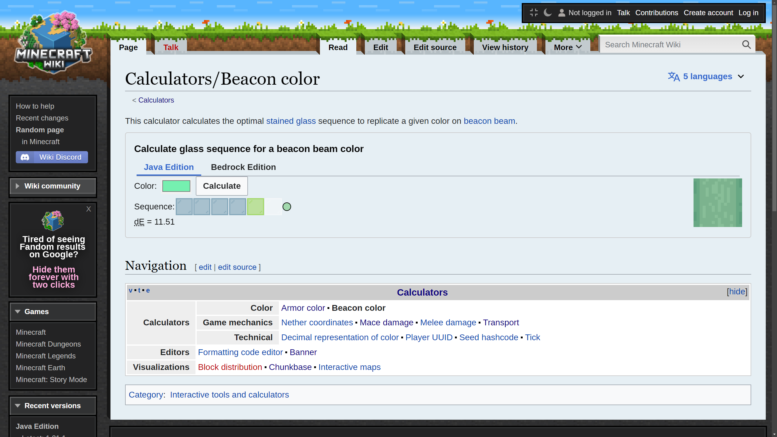Viewport: 777px width, 437px height.
Task: Switch to the View history tab
Action: click(505, 47)
